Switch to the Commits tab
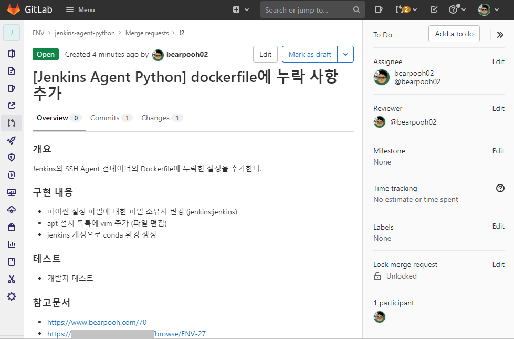Screen dimensions: 514x339 [105, 118]
